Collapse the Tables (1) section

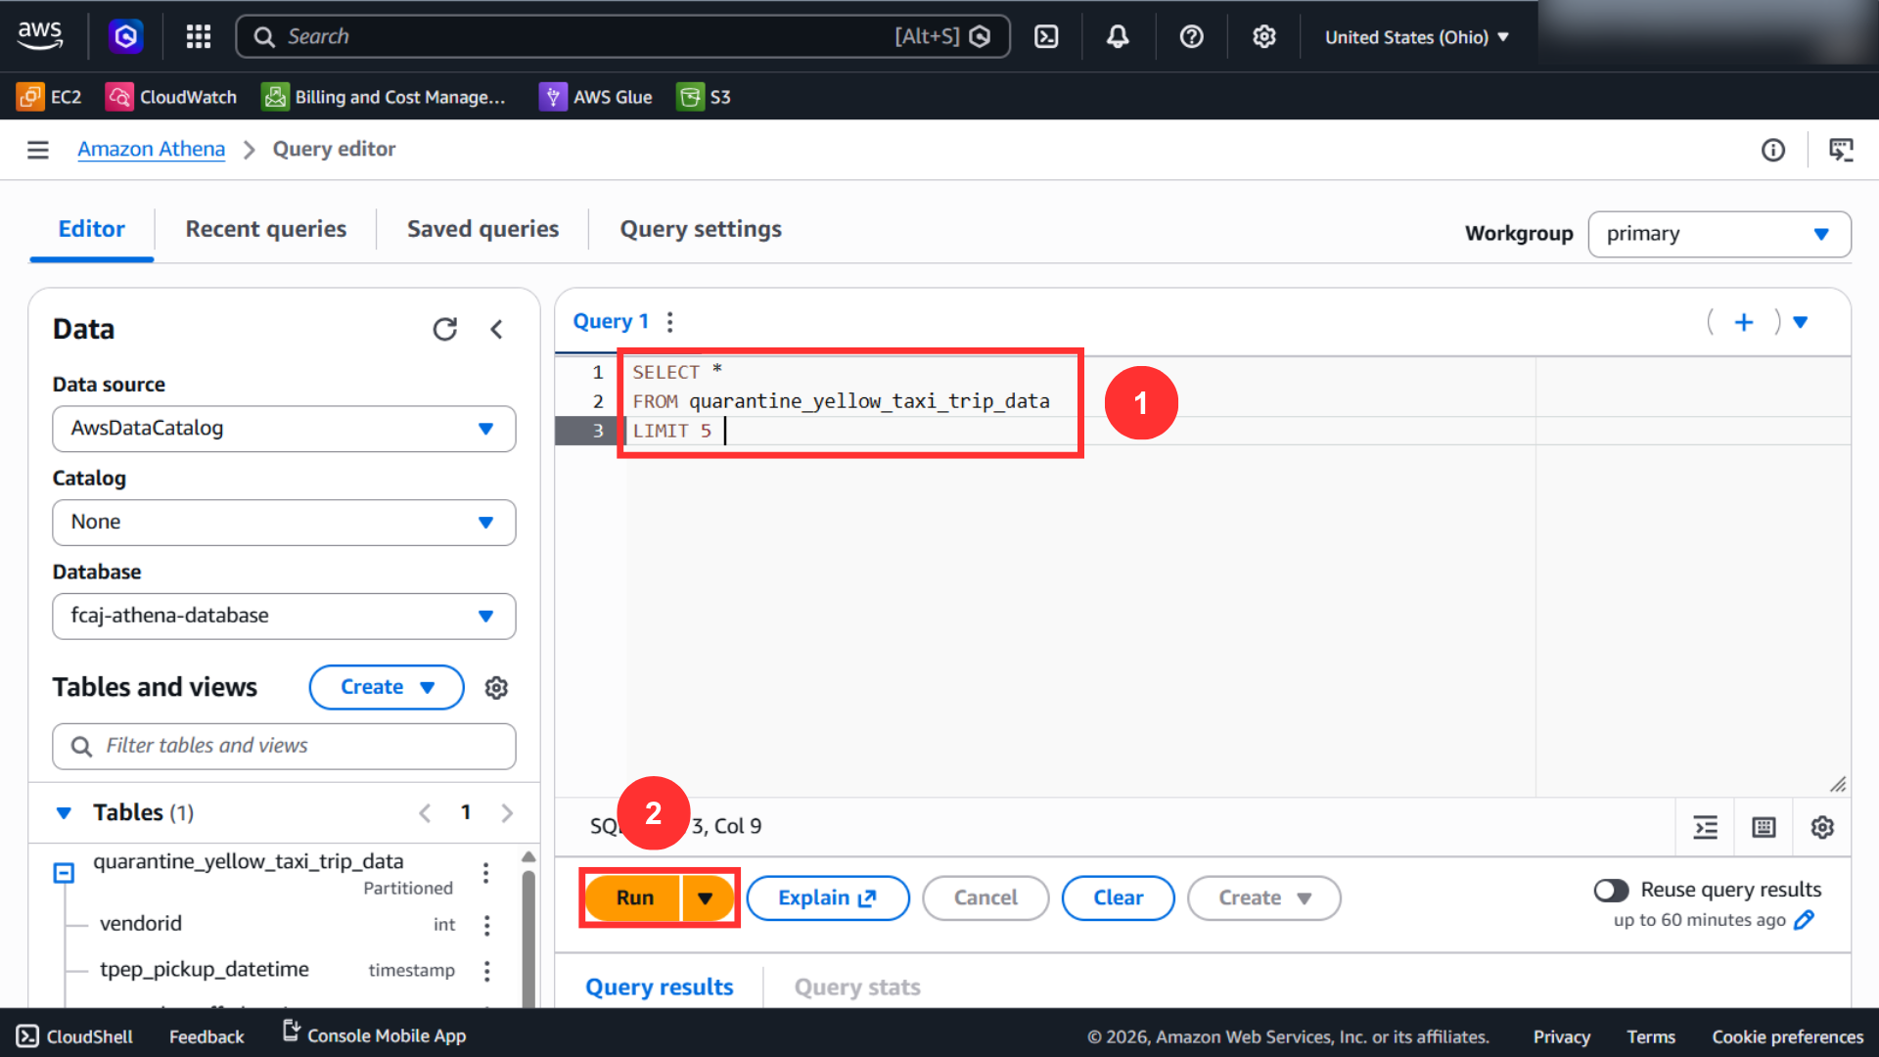click(x=64, y=813)
